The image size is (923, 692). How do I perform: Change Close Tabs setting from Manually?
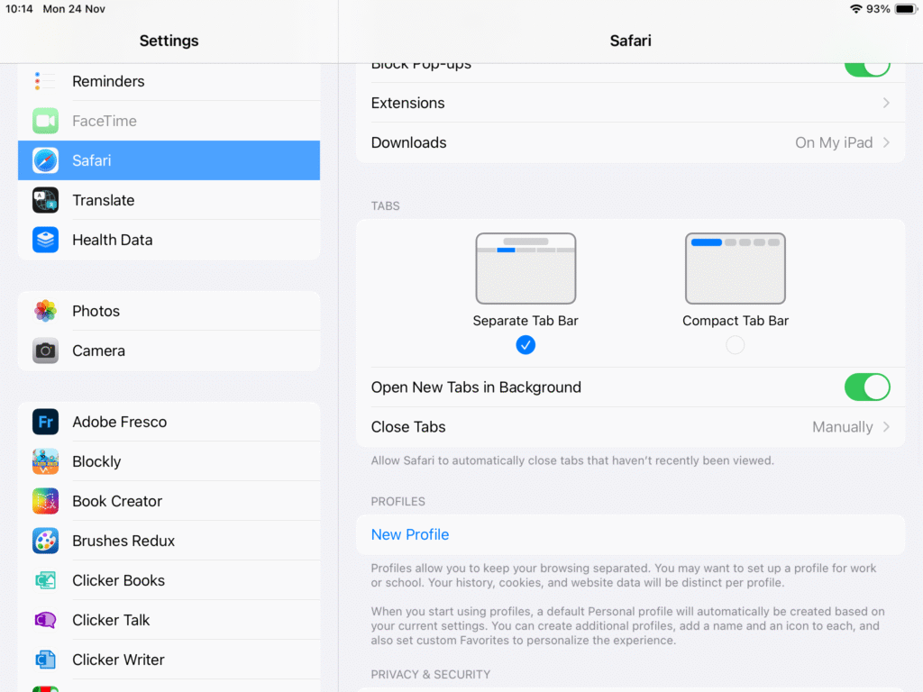850,427
